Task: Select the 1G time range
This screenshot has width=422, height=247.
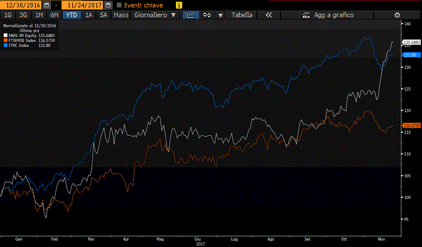Action: pyautogui.click(x=8, y=15)
